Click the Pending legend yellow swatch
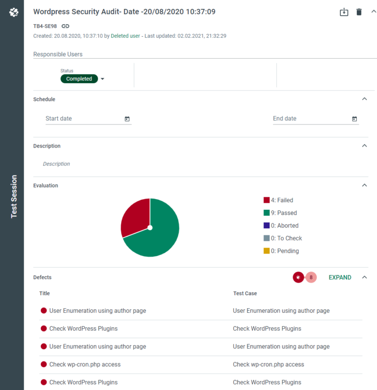This screenshot has height=390, width=377. (266, 251)
